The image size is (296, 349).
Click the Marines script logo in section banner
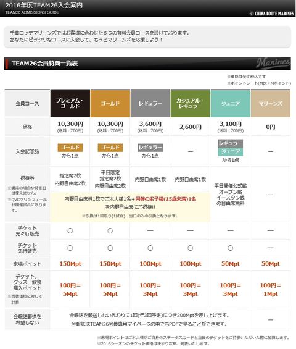coord(273,63)
